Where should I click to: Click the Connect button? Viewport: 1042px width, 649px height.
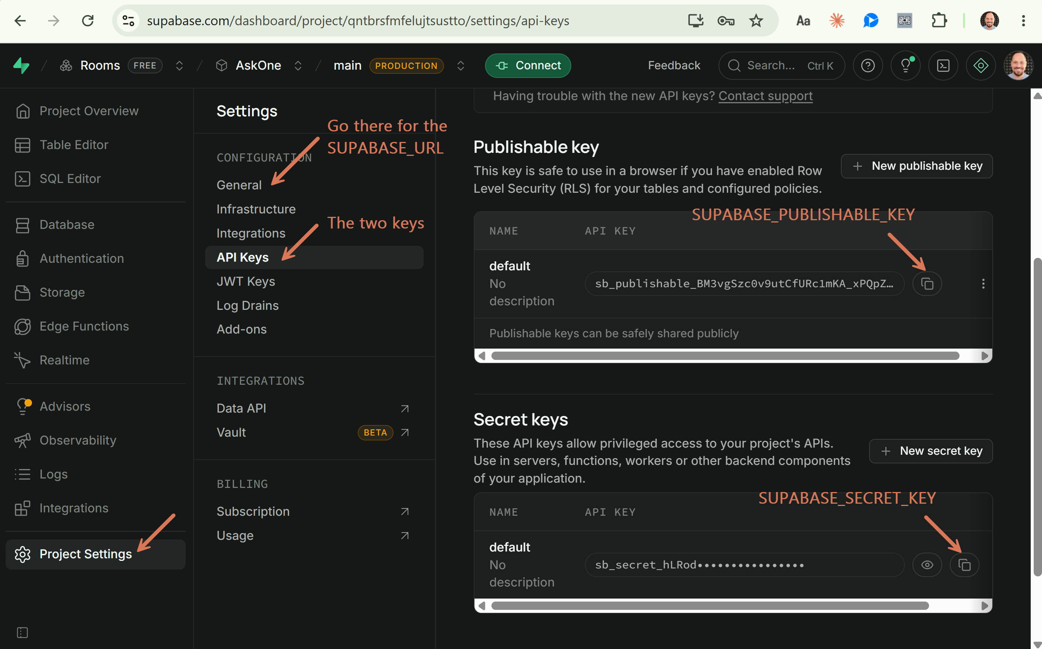(x=528, y=65)
